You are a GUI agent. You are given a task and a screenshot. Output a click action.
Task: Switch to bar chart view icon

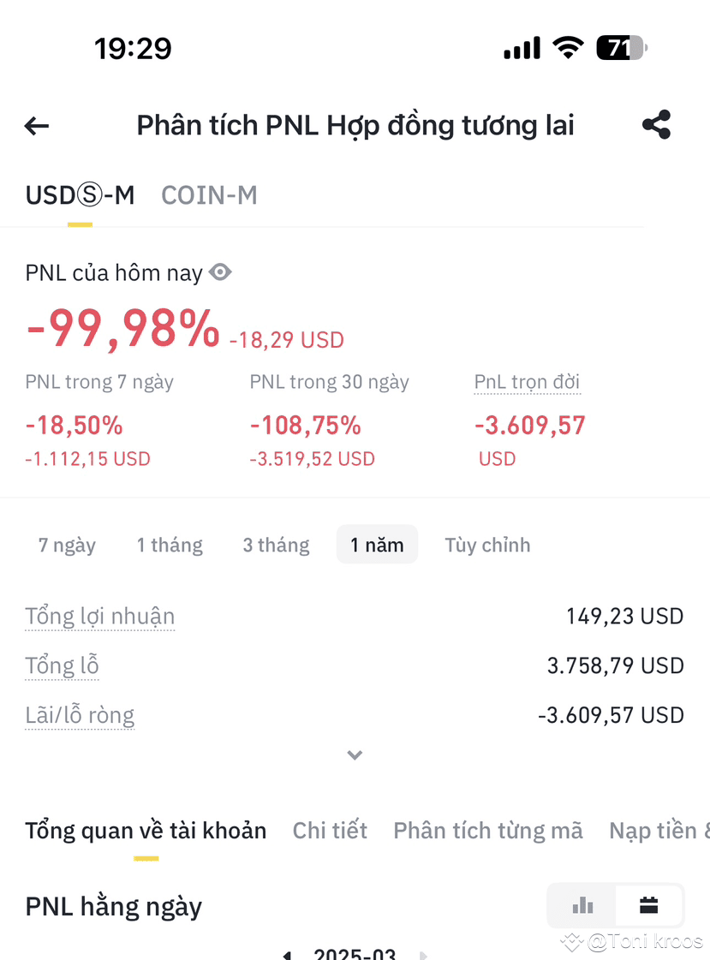click(x=582, y=905)
